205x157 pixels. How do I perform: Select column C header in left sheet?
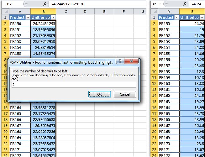(x=66, y=11)
